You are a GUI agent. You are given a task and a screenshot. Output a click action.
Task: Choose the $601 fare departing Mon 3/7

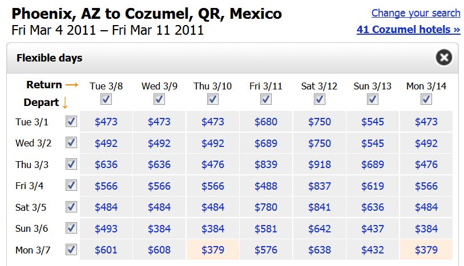point(106,250)
